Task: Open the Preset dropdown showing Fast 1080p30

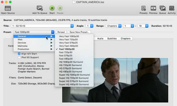Action: pos(34,32)
